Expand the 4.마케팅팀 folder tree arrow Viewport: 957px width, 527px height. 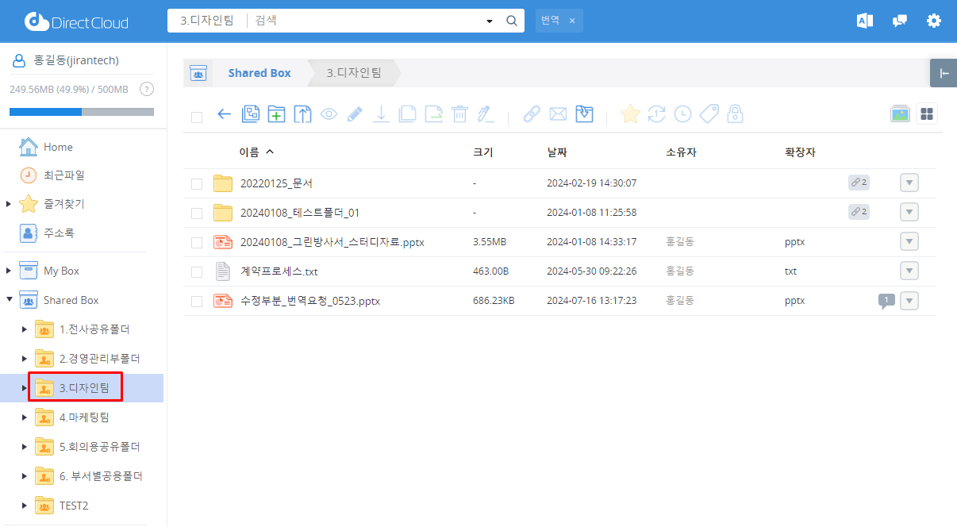click(25, 417)
